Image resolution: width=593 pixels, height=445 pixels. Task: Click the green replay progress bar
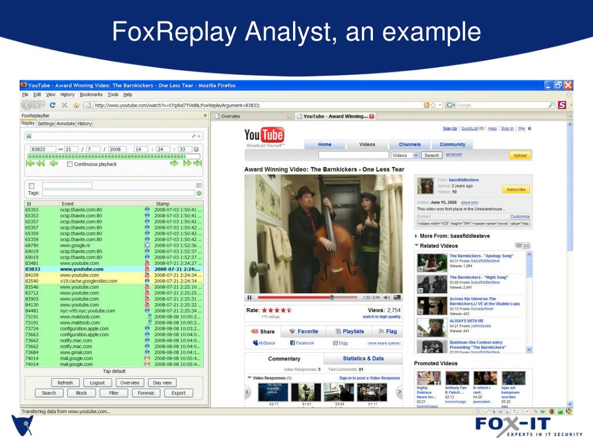(114, 156)
